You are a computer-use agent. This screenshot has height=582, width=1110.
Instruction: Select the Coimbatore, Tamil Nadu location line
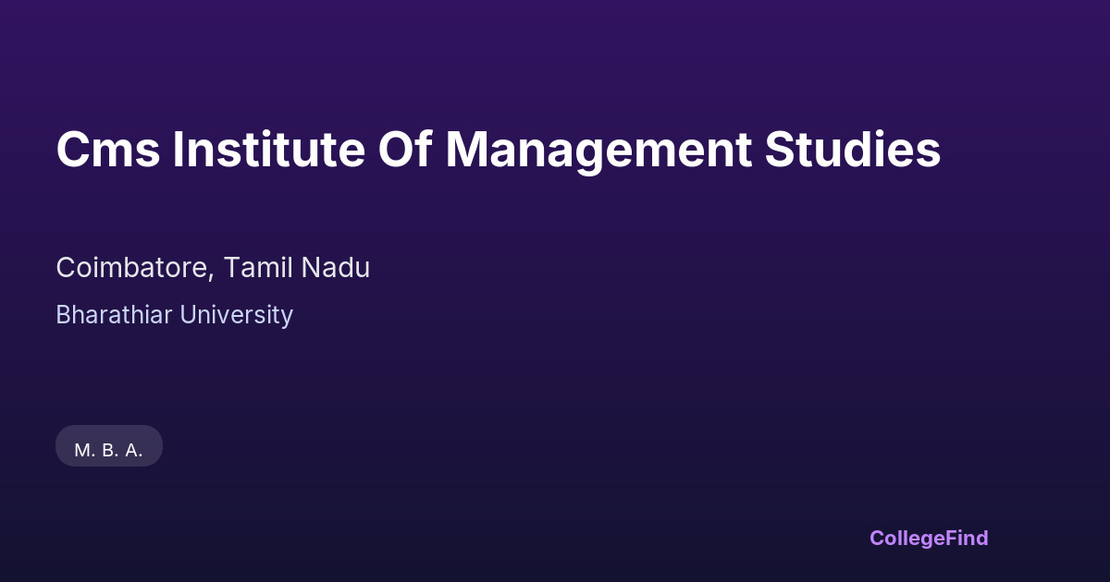pos(213,268)
